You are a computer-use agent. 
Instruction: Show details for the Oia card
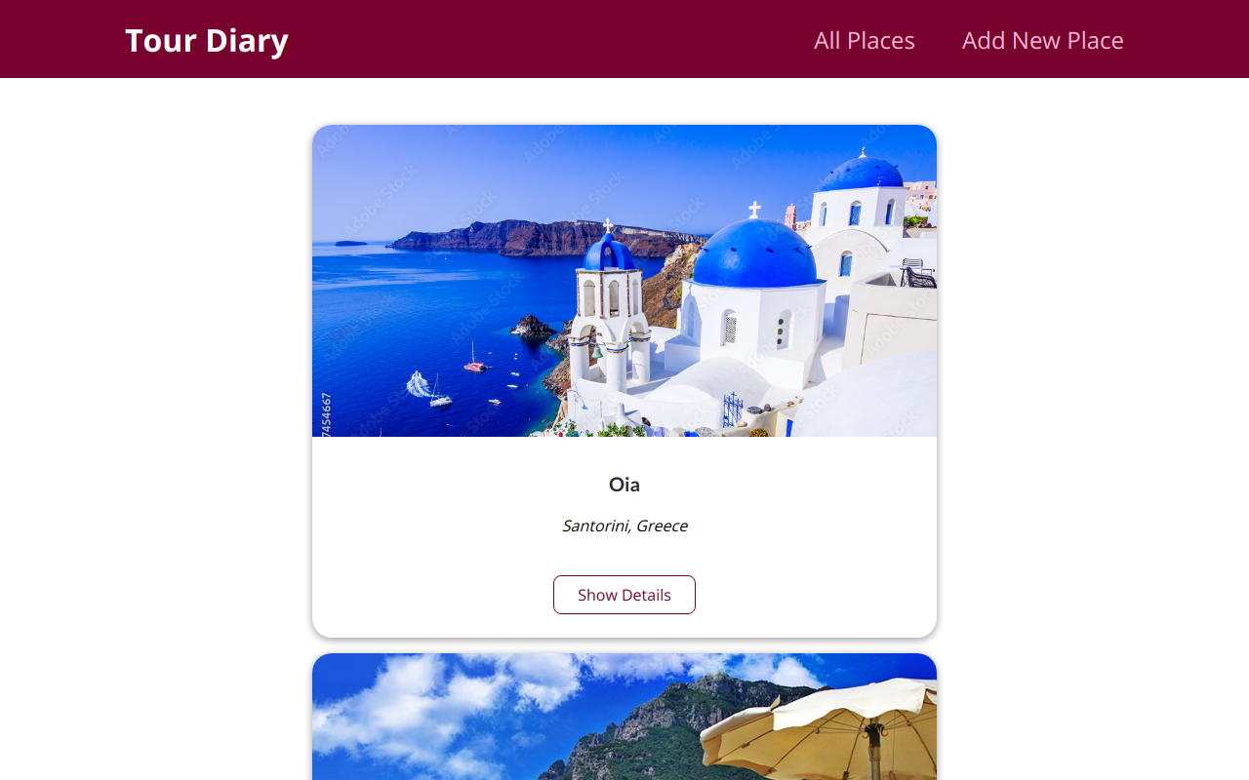[624, 595]
